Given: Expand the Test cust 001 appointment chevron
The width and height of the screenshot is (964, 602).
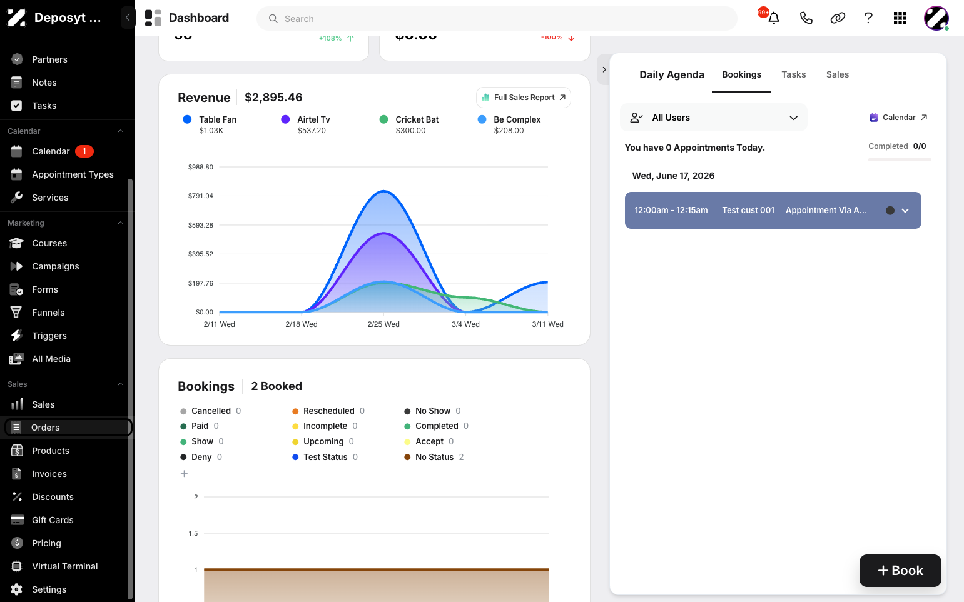Looking at the screenshot, I should (905, 211).
